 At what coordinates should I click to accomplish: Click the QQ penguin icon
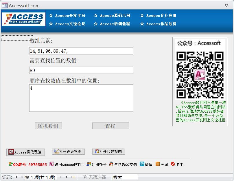click(111, 164)
